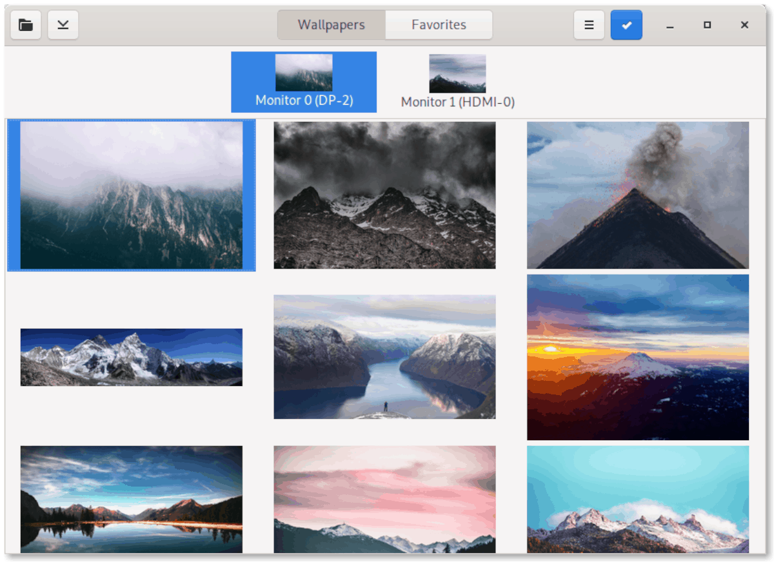Switch to the Wallpapers tab
Viewport: 774px width, 562px height.
(332, 25)
